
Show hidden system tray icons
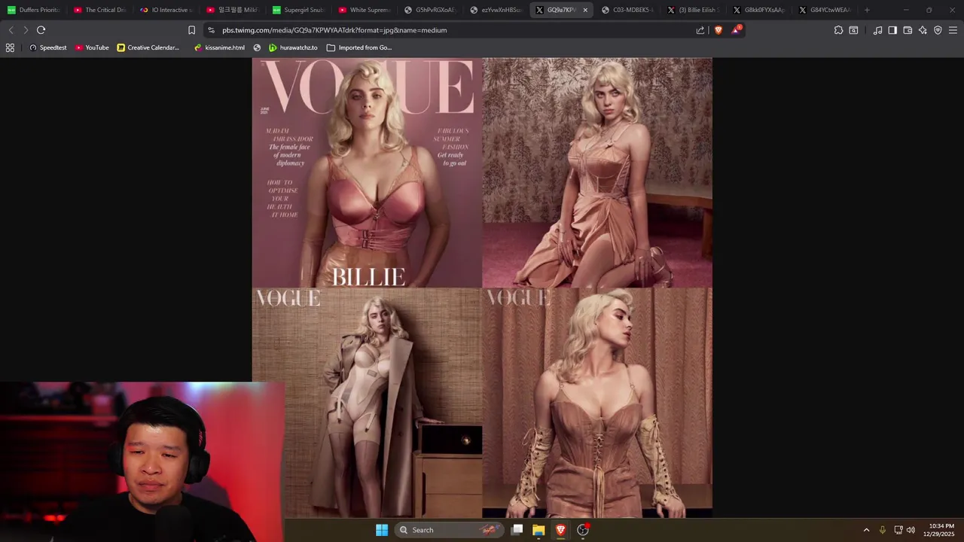pyautogui.click(x=866, y=530)
